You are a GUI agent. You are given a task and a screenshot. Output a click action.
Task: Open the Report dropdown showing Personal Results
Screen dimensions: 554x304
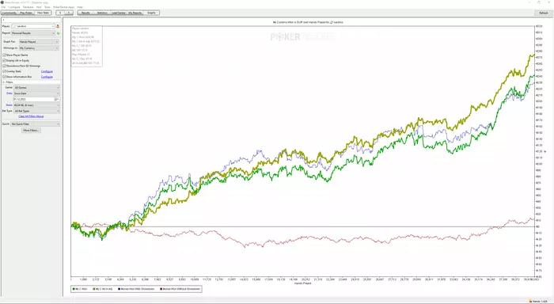pyautogui.click(x=33, y=33)
